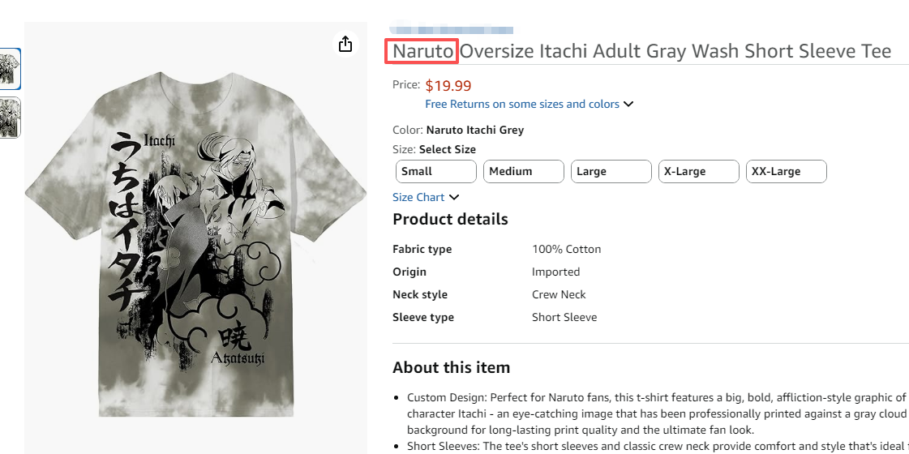Screen dimensions: 909x454
Task: Click the Product details heading
Action: click(450, 220)
